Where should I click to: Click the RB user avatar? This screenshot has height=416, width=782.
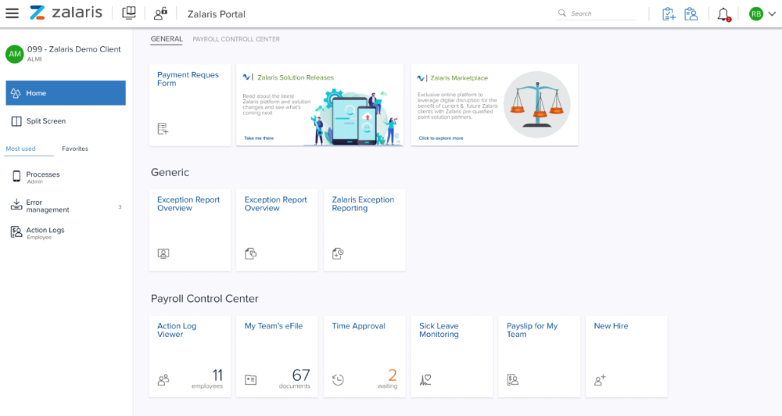coord(756,14)
